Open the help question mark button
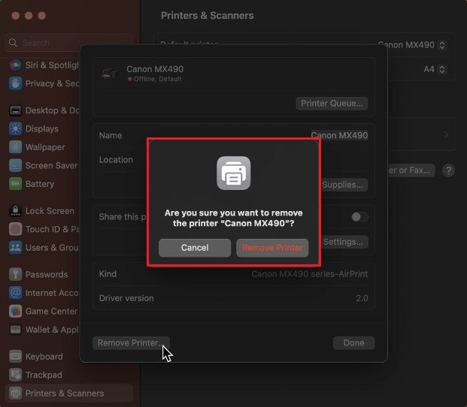Image resolution: width=467 pixels, height=407 pixels. (x=448, y=170)
